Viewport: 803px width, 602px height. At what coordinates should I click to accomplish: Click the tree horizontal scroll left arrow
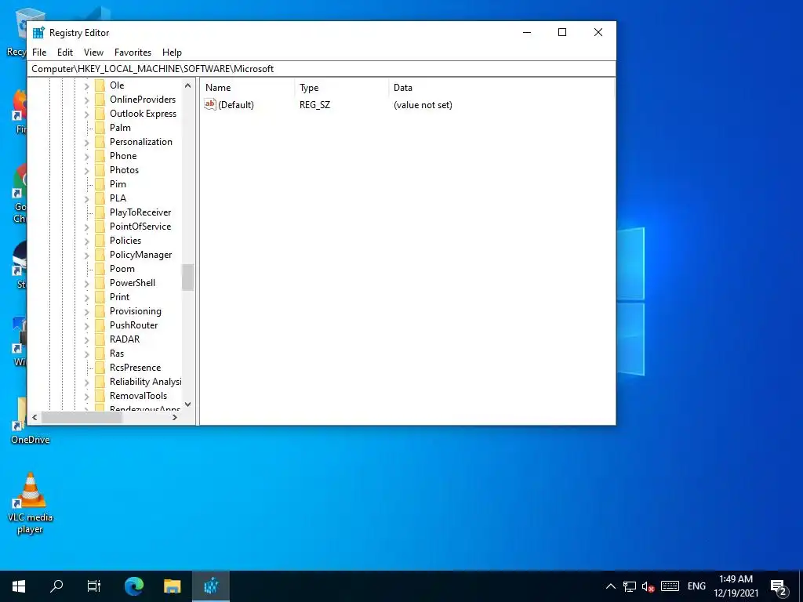(x=35, y=417)
